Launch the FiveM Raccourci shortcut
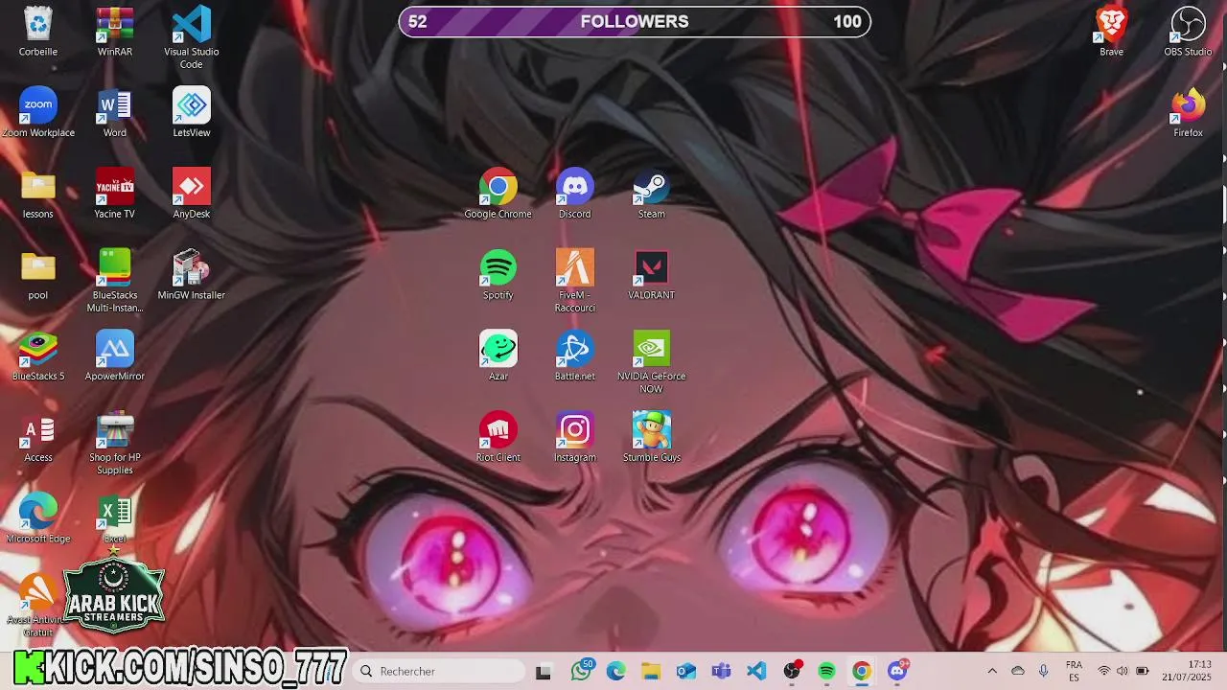The image size is (1227, 690). 575,281
